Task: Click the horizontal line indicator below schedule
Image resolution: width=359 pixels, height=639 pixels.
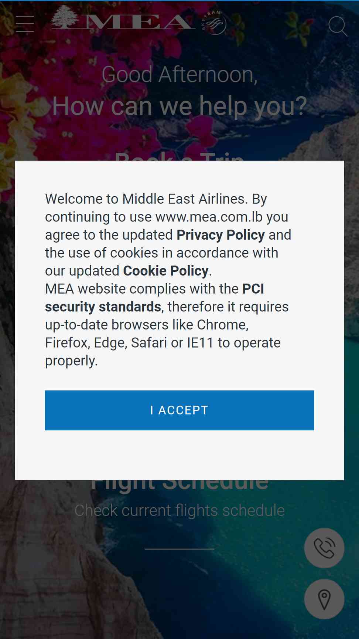Action: point(179,549)
